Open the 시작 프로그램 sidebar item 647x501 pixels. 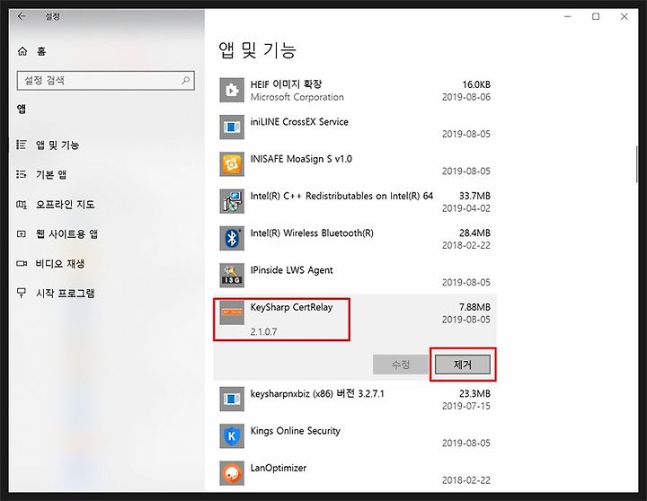[x=106, y=294]
